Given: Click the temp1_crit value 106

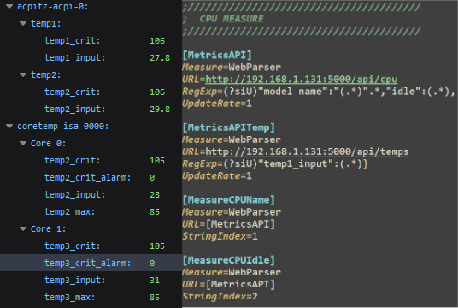Looking at the screenshot, I should pos(157,41).
